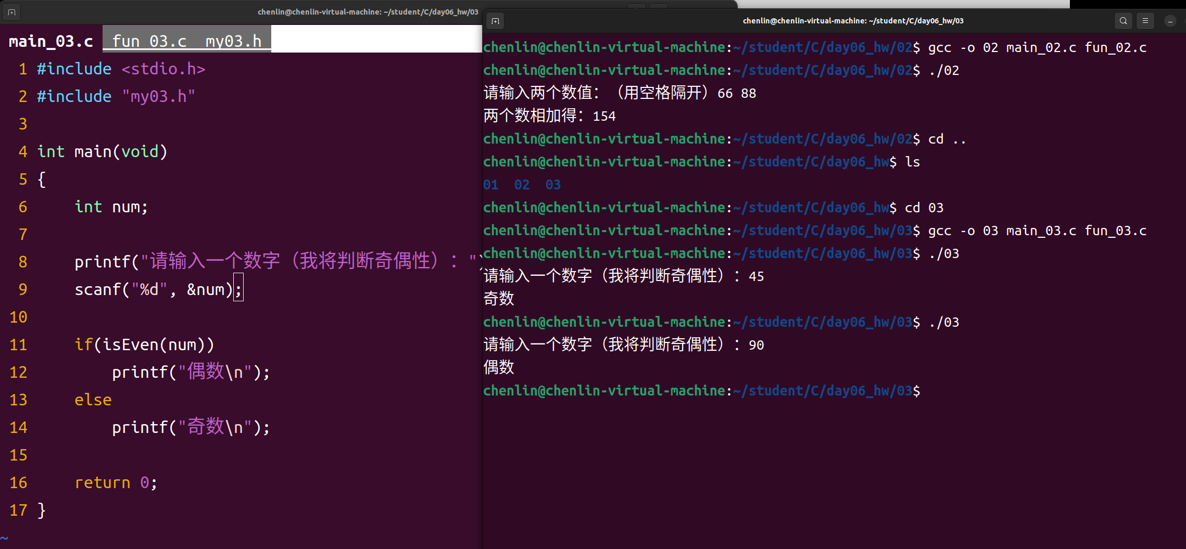1186x549 pixels.
Task: Click 'gcc -o 02 main_02.c fun_02.c' command
Action: coord(1037,47)
